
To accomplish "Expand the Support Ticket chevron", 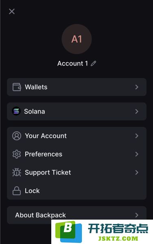I will click(x=137, y=172).
